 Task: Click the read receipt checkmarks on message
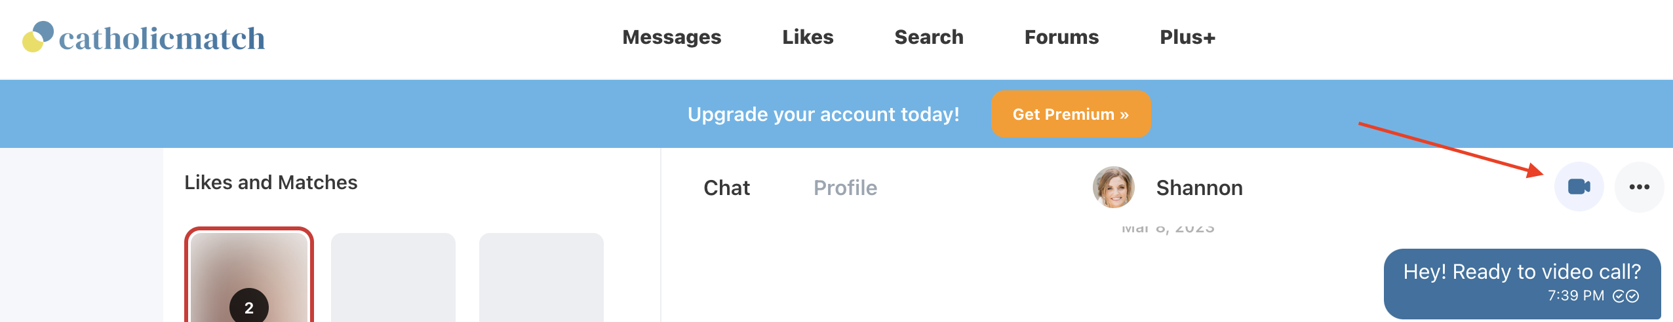point(1626,296)
